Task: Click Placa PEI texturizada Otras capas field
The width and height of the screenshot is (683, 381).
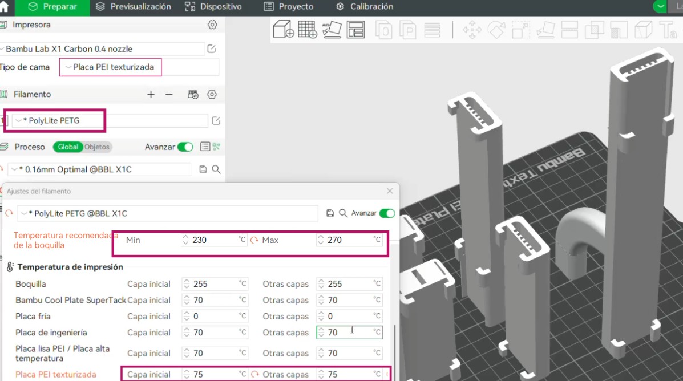Action: (350, 375)
